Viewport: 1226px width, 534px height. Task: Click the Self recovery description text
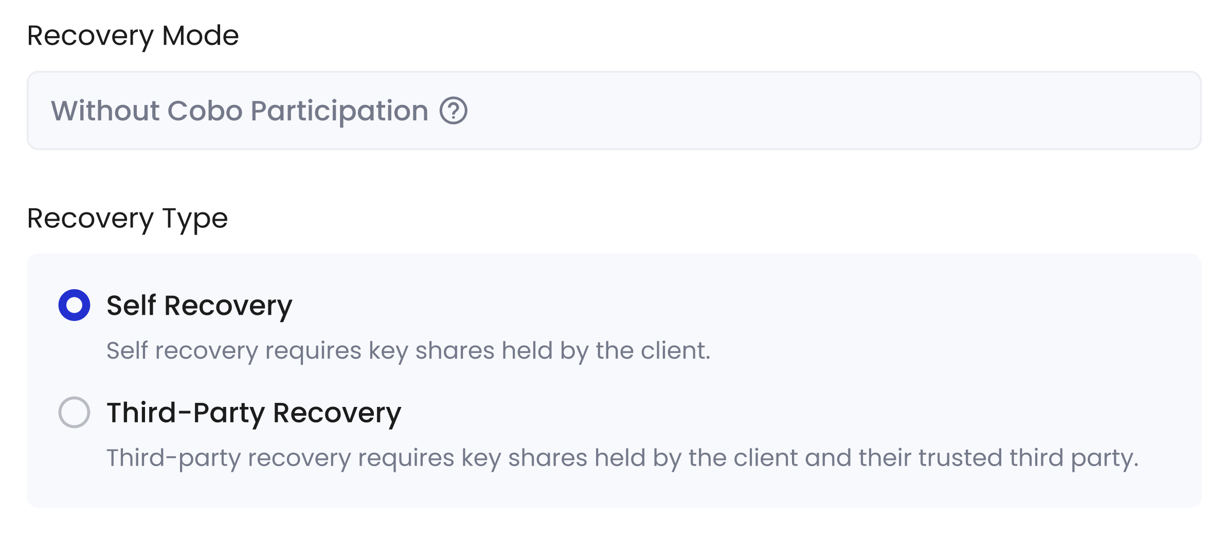408,351
